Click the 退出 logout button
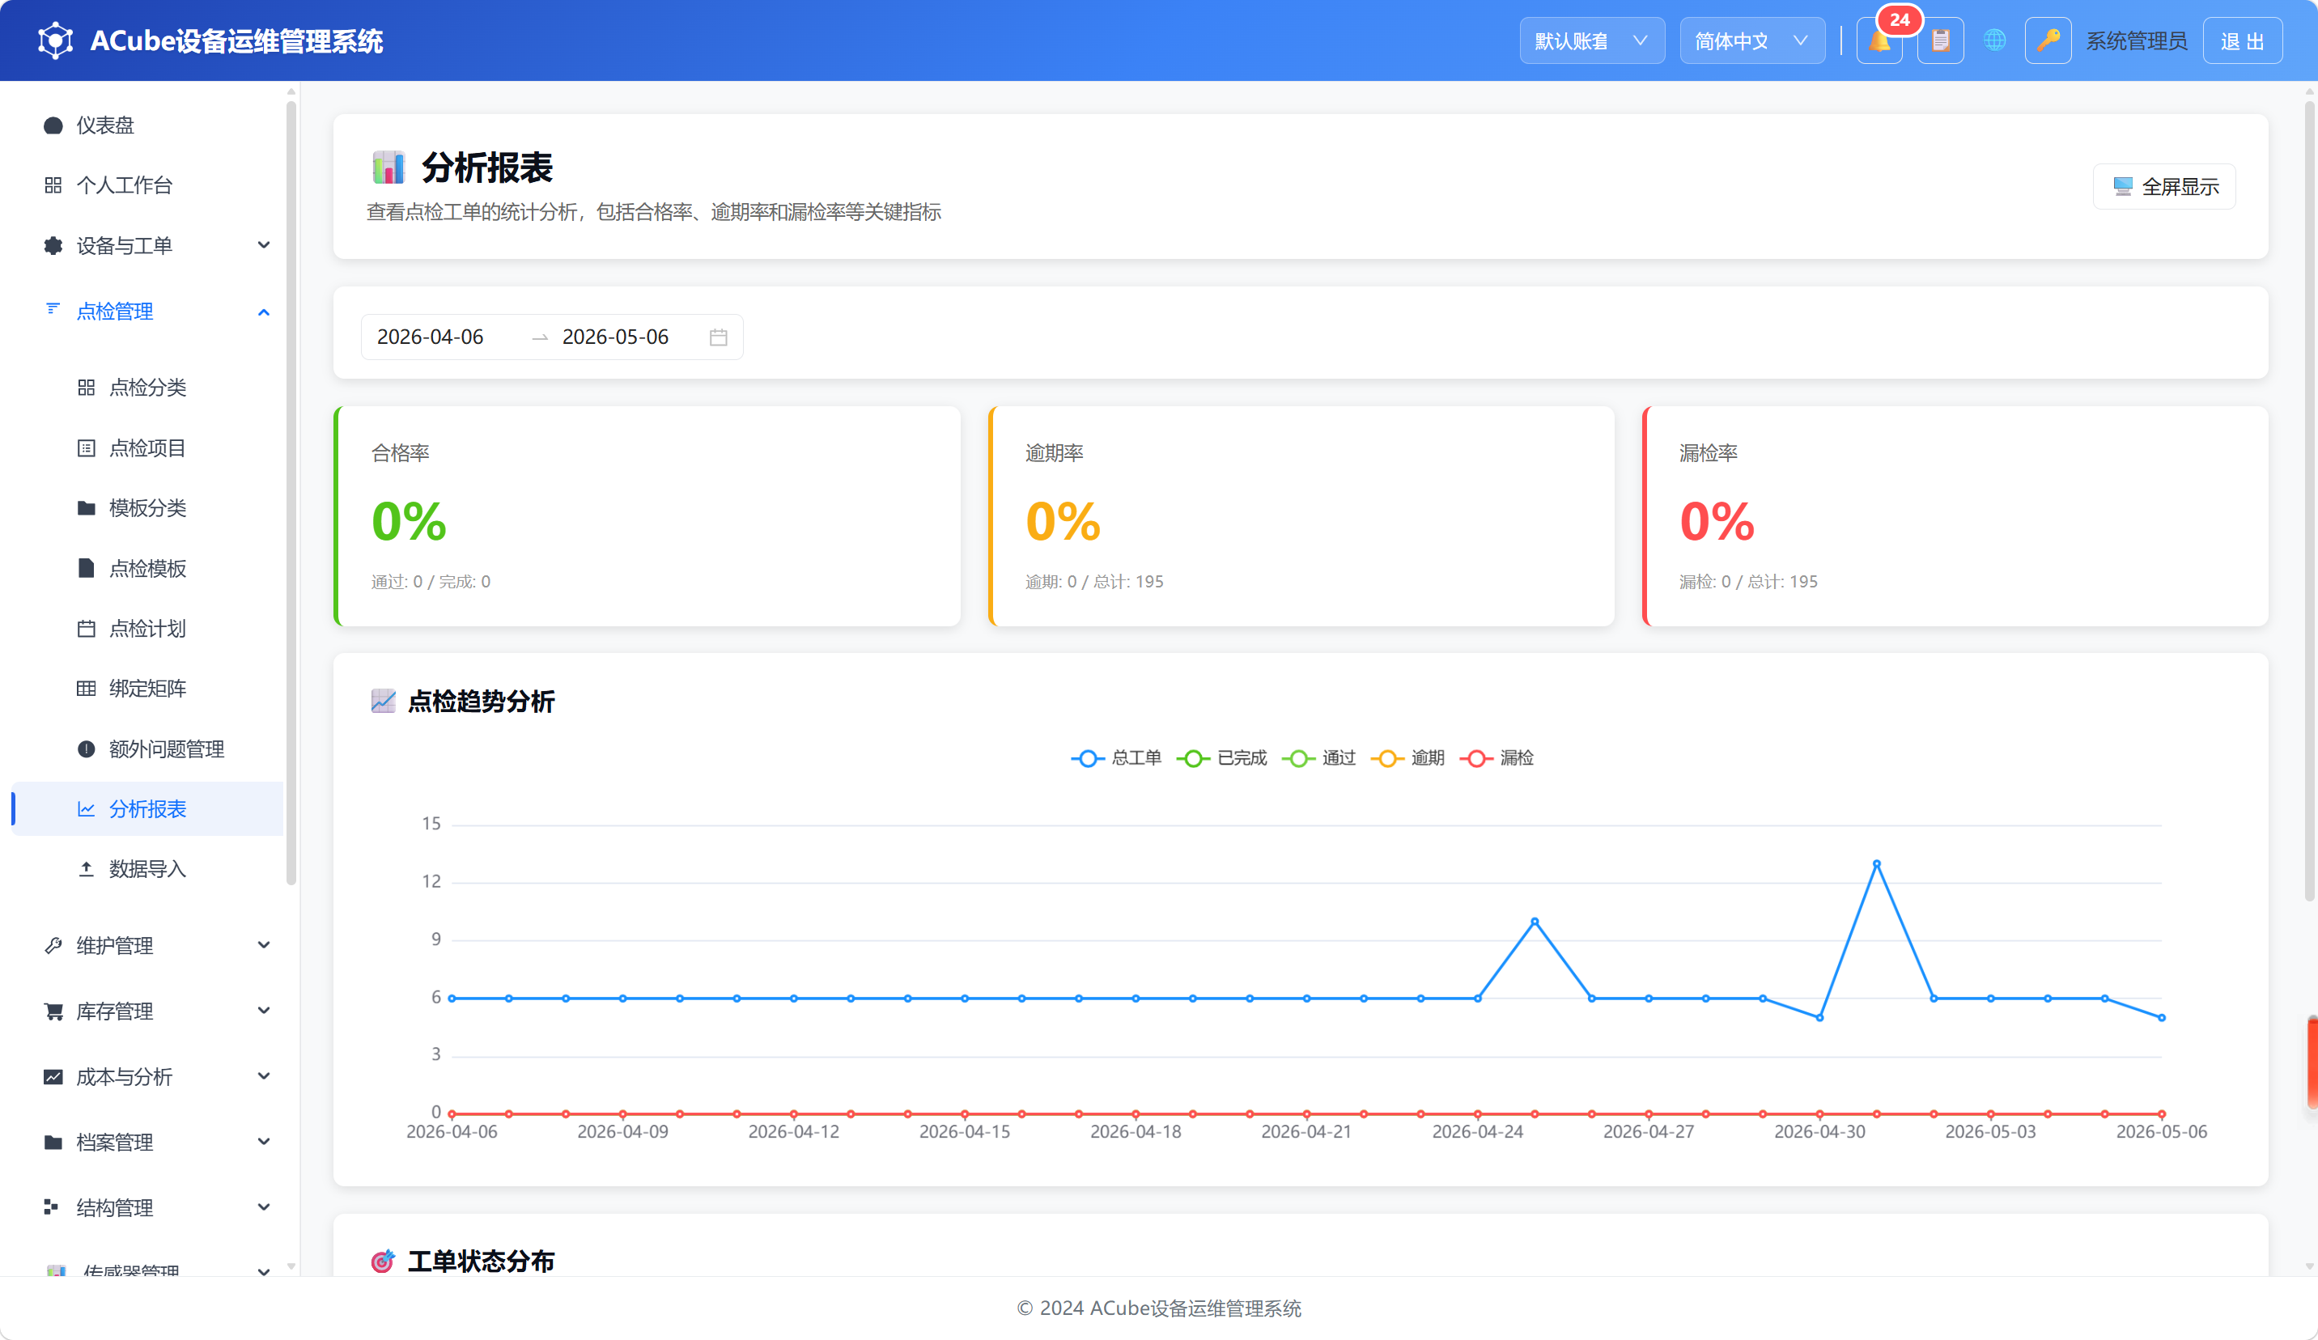 [2242, 41]
